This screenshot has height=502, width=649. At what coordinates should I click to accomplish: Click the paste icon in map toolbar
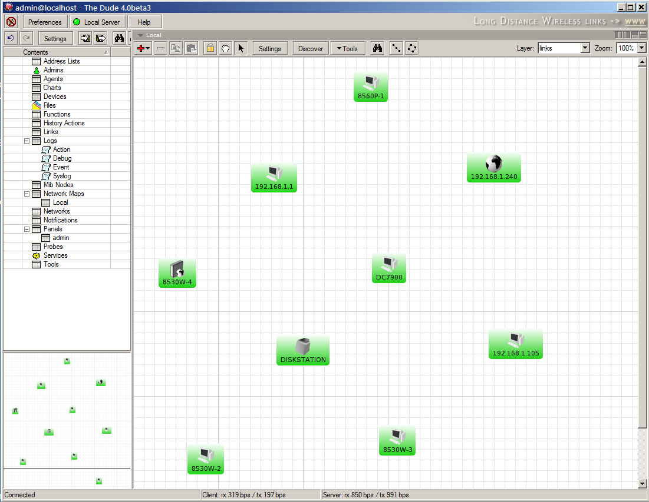pos(191,48)
